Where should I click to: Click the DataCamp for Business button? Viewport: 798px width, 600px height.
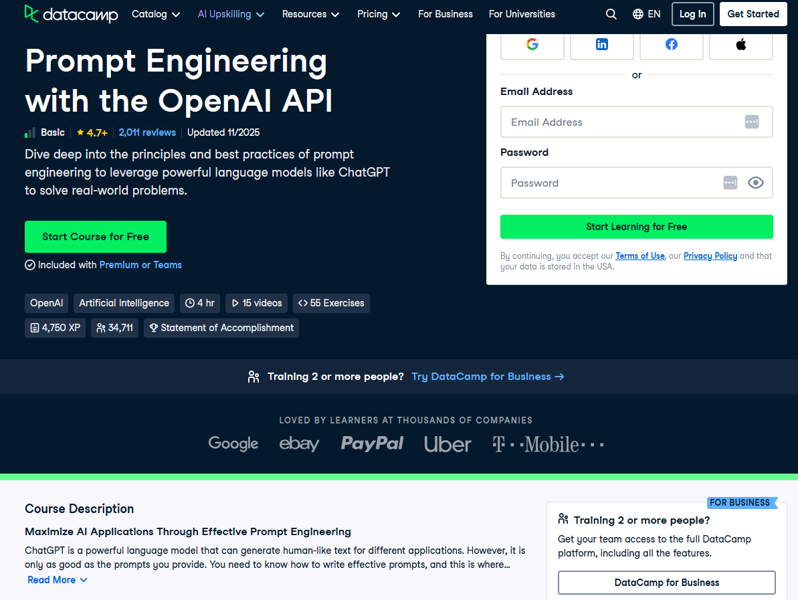667,583
